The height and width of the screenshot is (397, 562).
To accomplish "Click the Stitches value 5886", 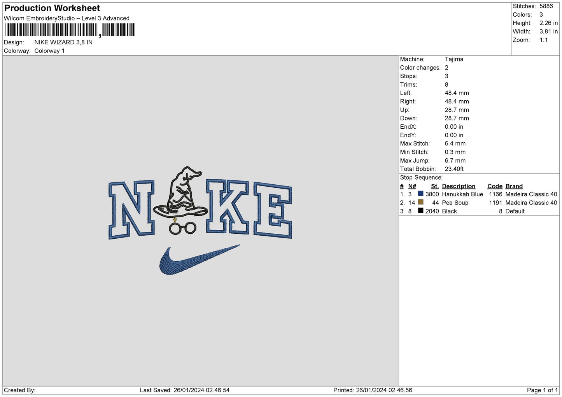I will coord(546,6).
